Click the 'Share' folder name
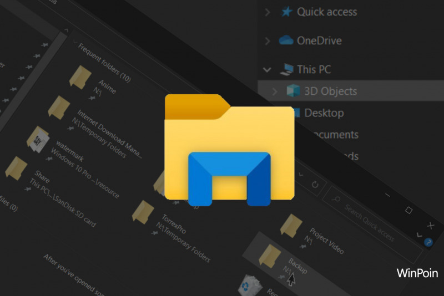 (x=42, y=177)
